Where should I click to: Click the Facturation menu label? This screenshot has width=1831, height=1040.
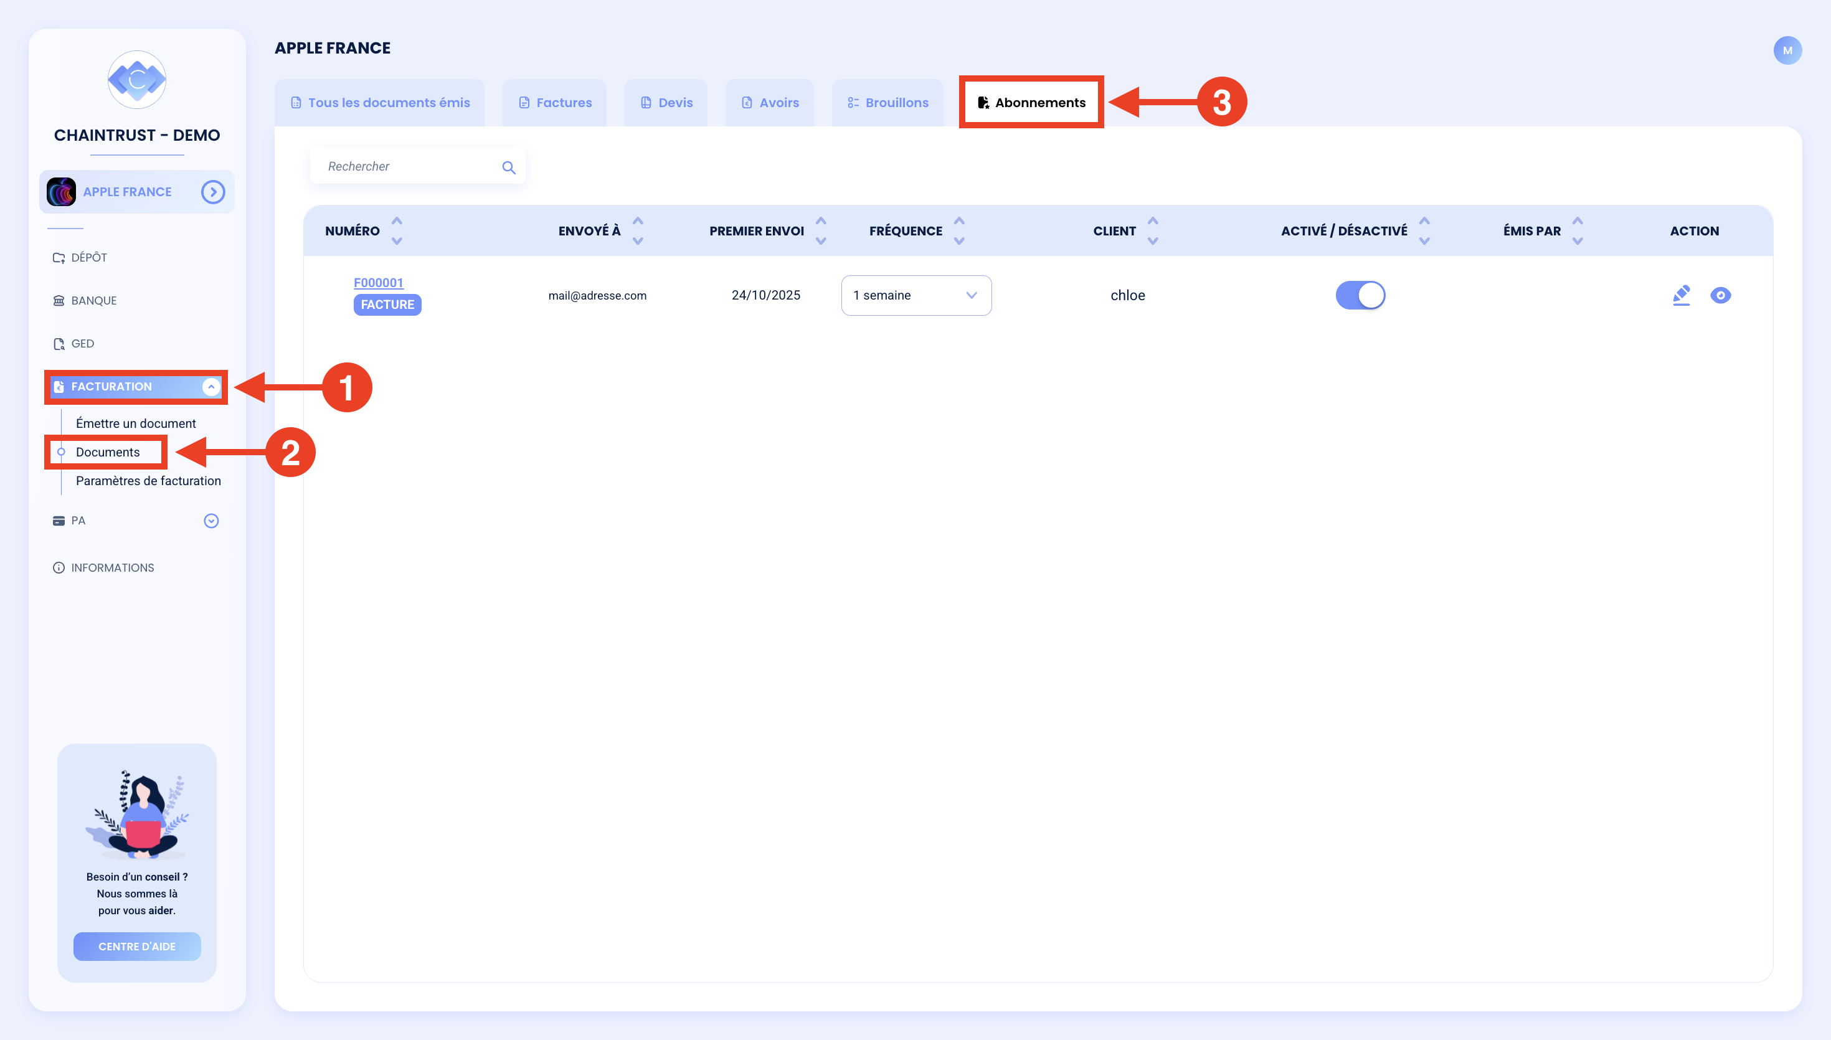(x=111, y=387)
